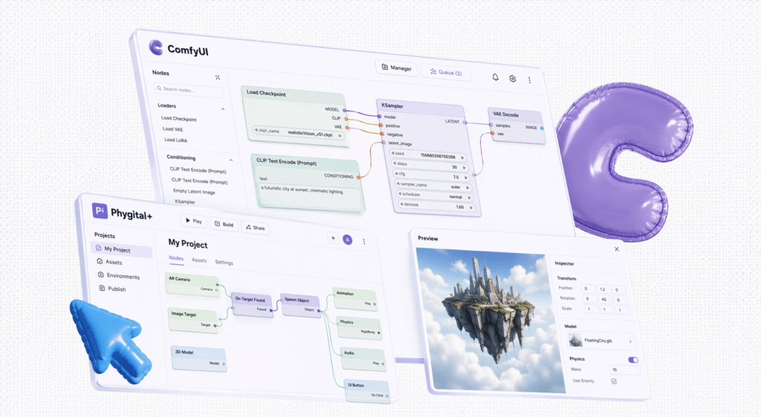Collapse the Conditioning section
761x417 pixels.
pyautogui.click(x=231, y=160)
